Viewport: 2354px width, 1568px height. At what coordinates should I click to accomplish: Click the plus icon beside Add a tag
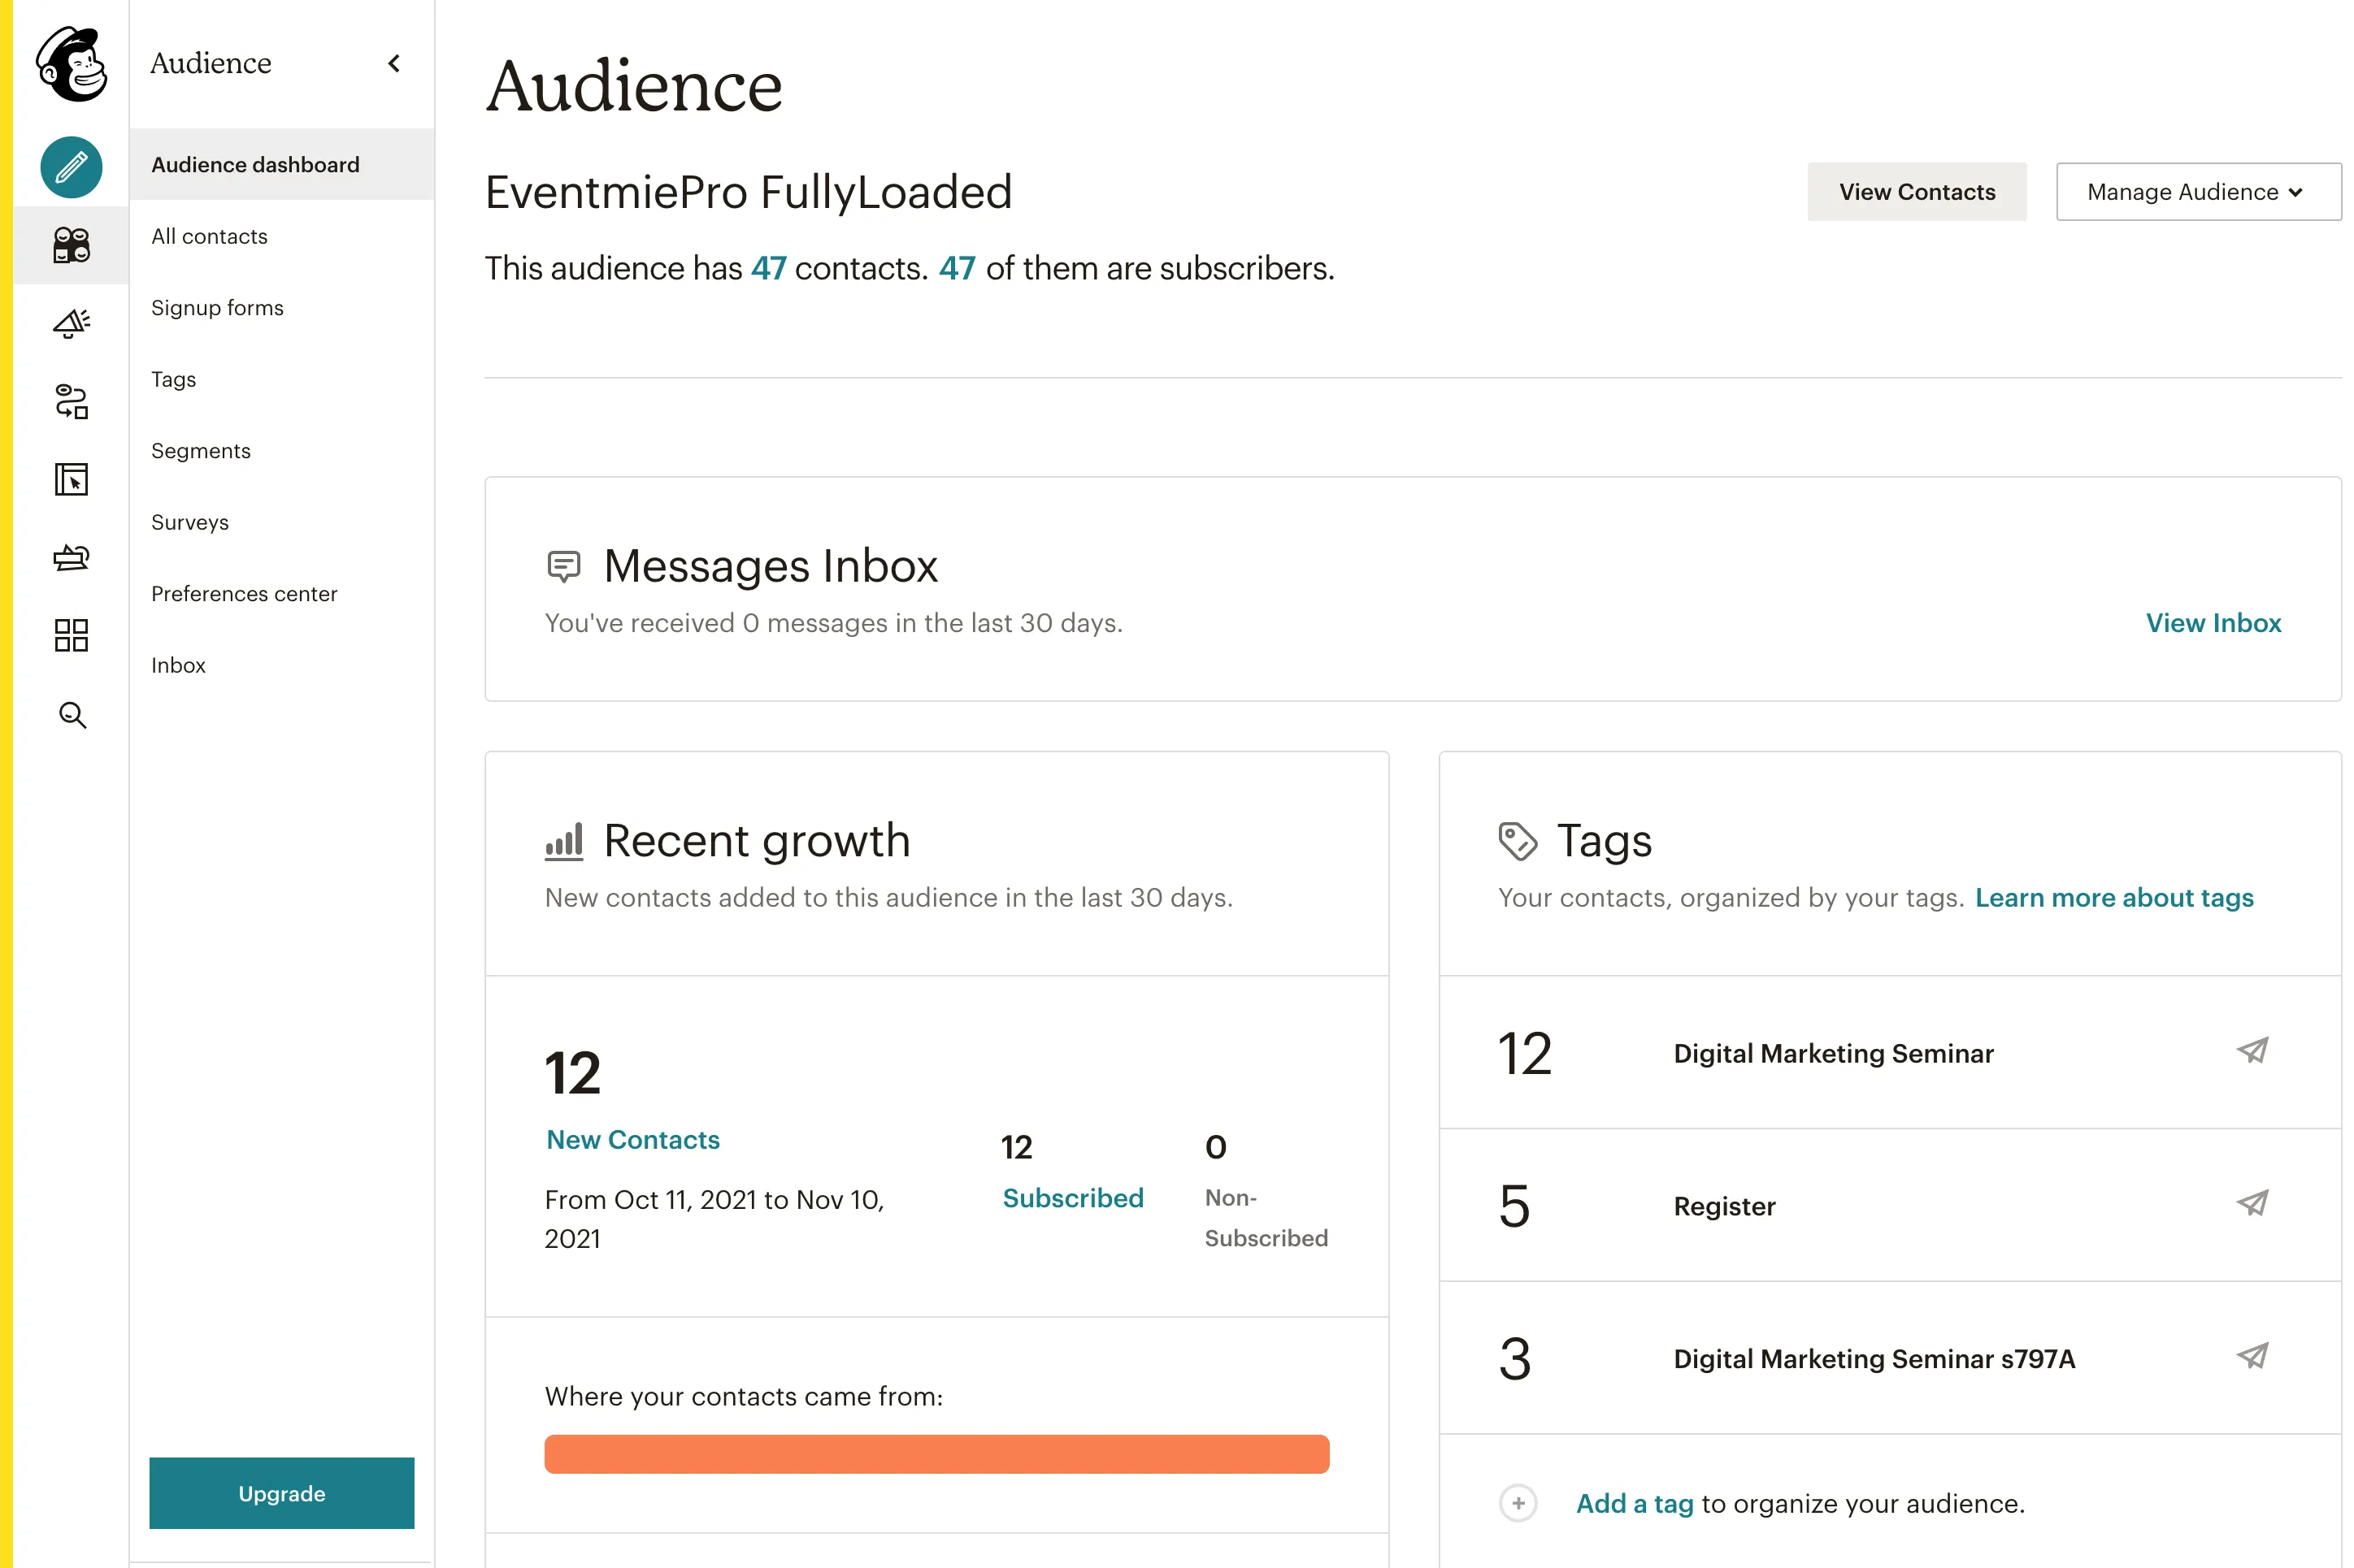point(1517,1503)
